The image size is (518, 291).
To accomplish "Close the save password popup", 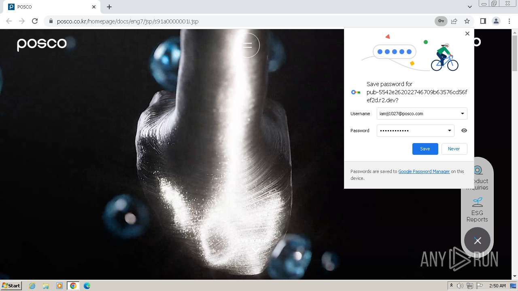I will pos(467,34).
